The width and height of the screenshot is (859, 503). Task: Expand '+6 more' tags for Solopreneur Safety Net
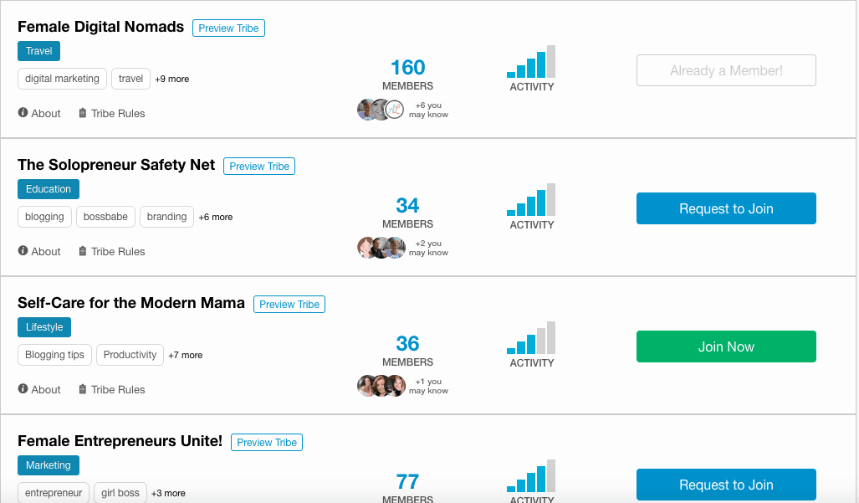[215, 217]
